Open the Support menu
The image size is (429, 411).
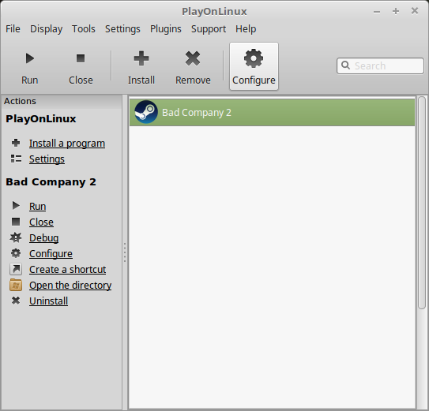point(209,28)
